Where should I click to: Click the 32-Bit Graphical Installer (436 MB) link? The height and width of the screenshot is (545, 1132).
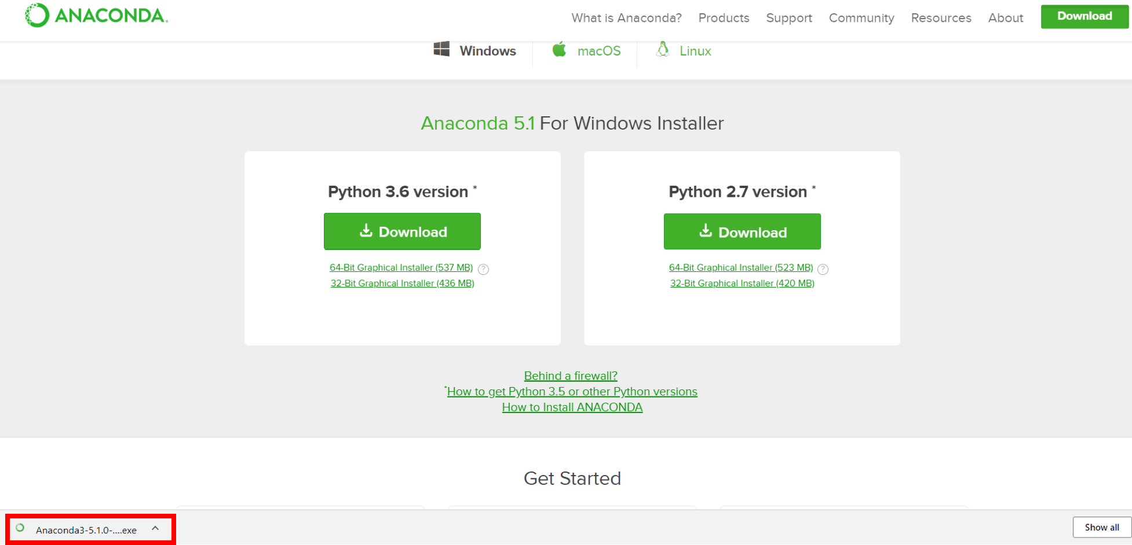click(402, 283)
